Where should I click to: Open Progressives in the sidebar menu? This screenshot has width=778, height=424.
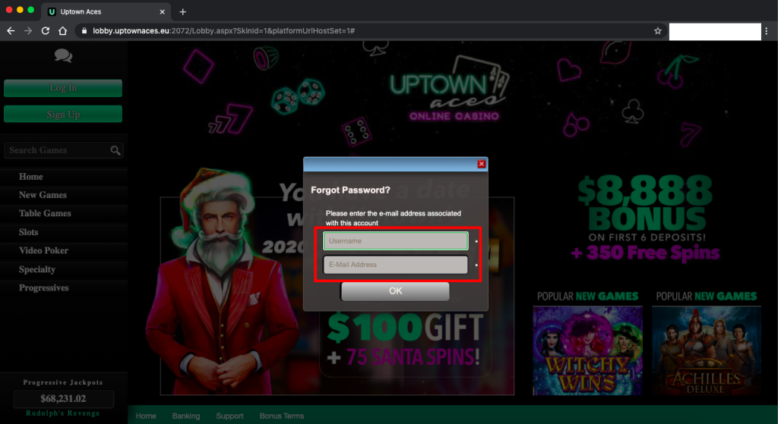tap(43, 287)
